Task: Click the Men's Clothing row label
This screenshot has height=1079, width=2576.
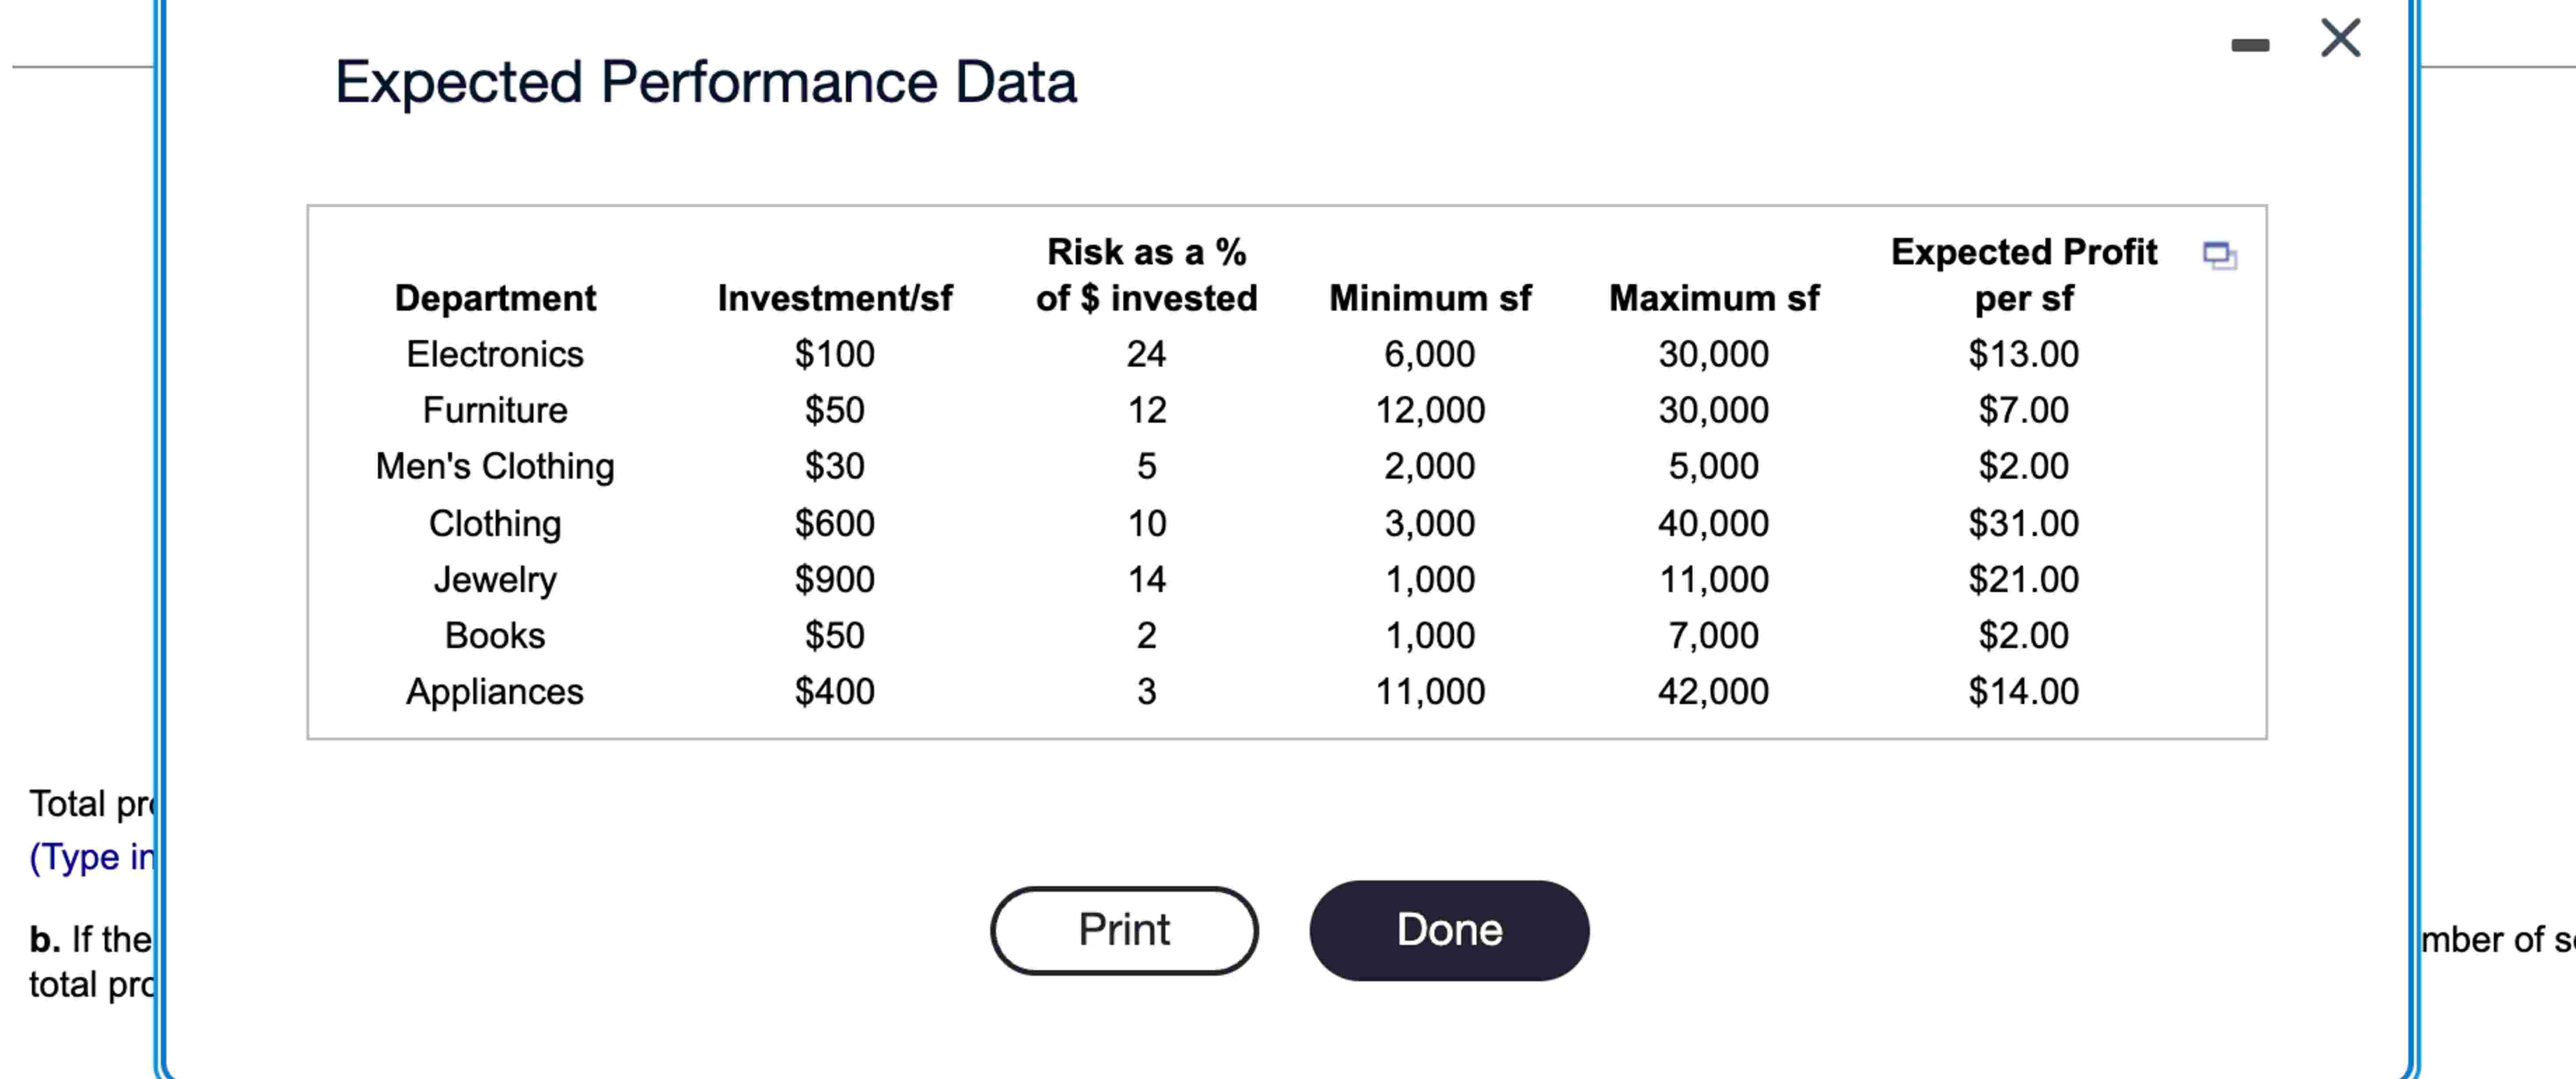Action: [x=495, y=466]
